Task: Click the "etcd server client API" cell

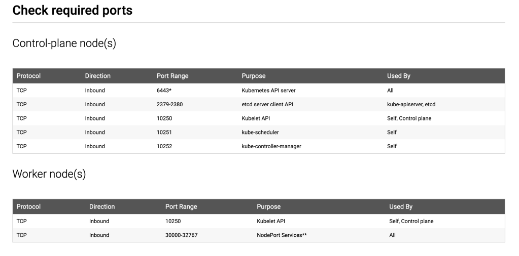Action: point(267,105)
